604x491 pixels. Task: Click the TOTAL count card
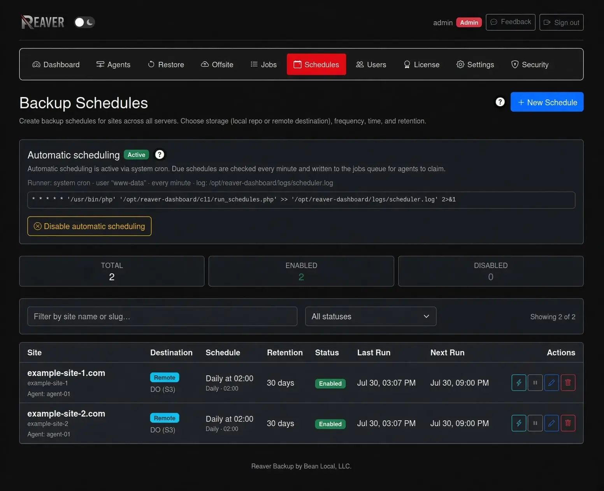pyautogui.click(x=112, y=271)
